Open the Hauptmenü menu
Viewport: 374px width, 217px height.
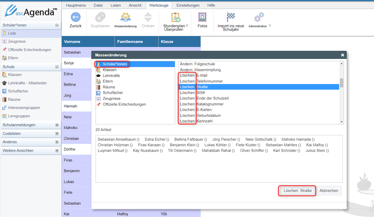pos(76,5)
